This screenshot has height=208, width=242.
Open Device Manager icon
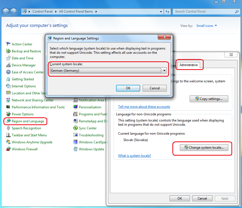(x=8, y=65)
